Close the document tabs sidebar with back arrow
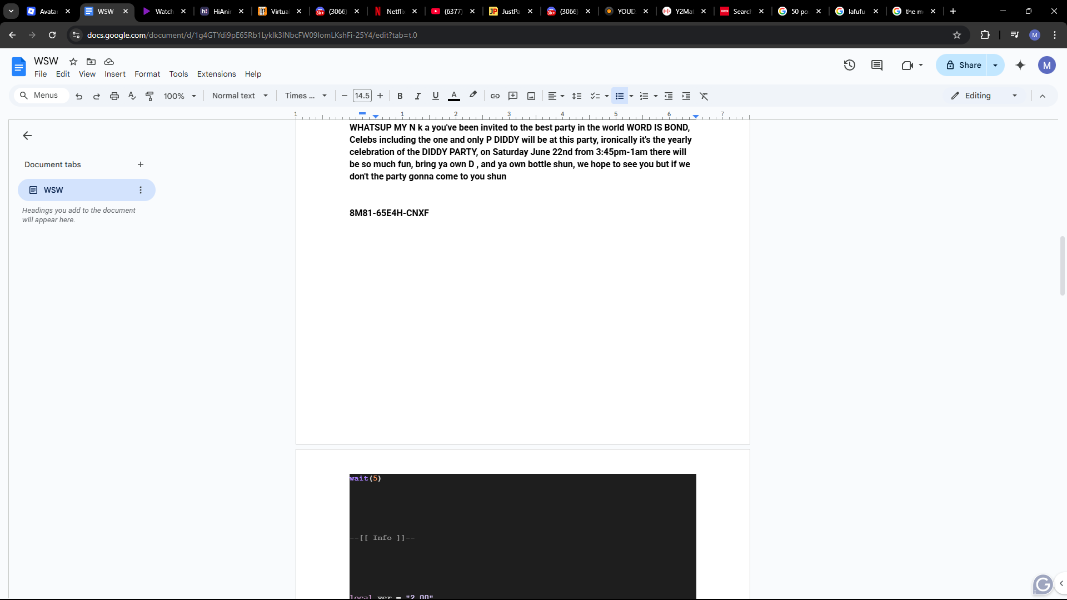The image size is (1067, 600). [27, 136]
